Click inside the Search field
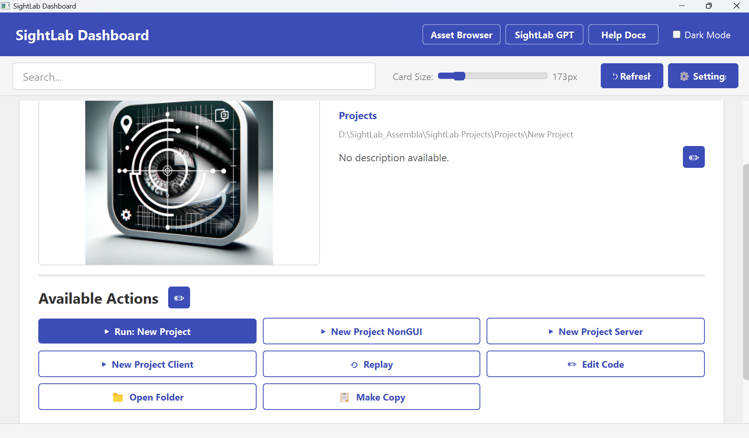This screenshot has width=749, height=438. [193, 76]
